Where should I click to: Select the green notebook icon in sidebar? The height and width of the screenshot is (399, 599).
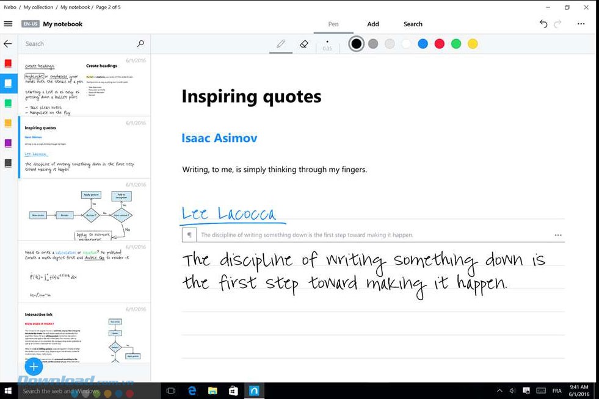[8, 103]
